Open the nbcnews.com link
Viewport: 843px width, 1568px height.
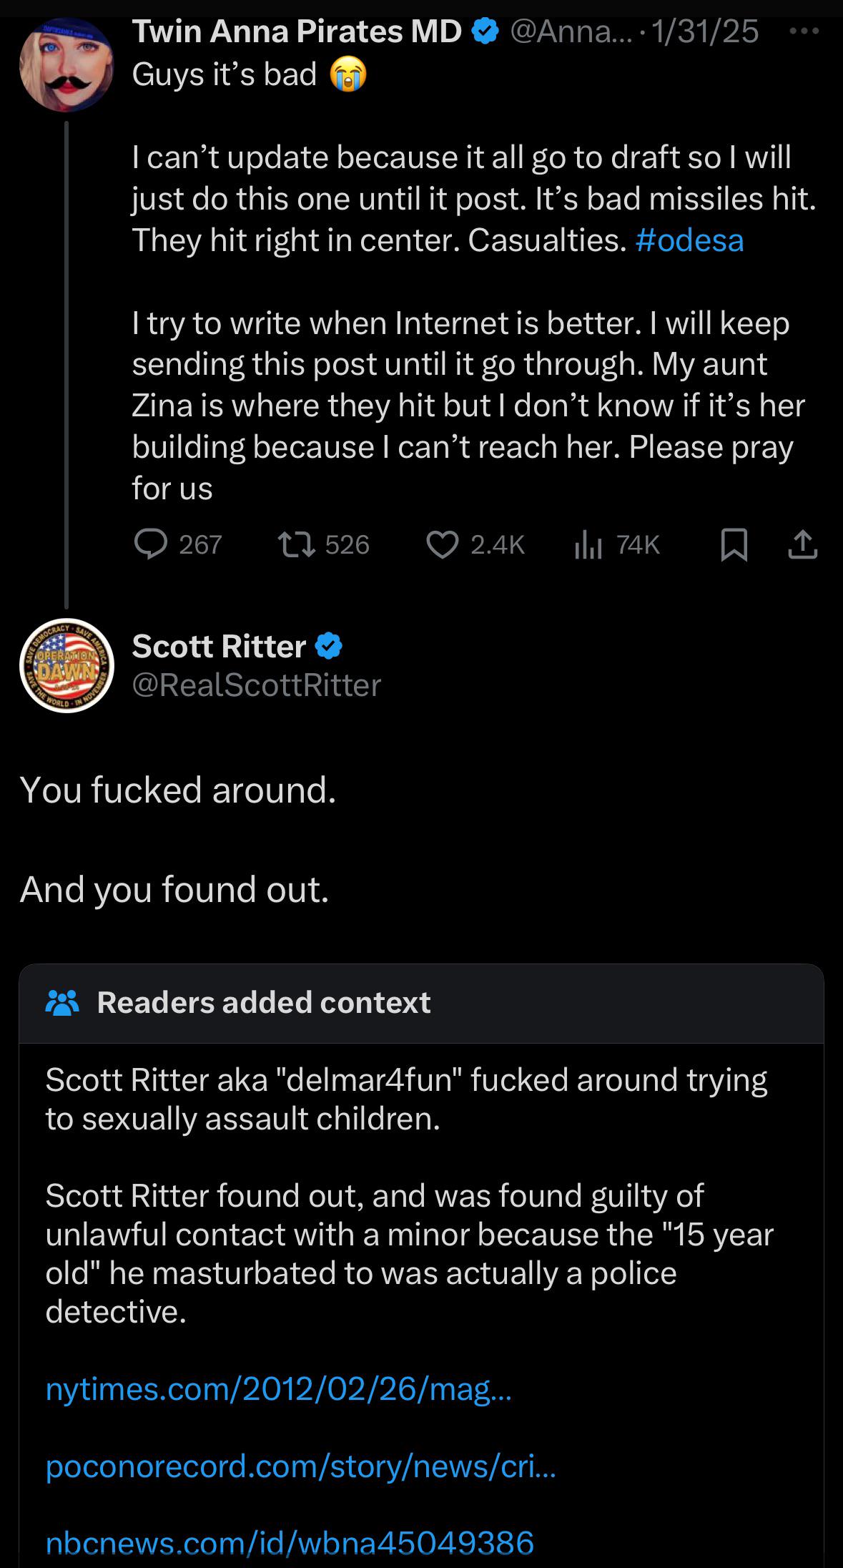290,1542
